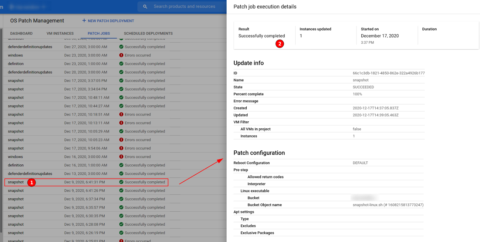
Task: Click success icon for Dec 9, 6:37:34 PM snapshot
Action: point(121,199)
